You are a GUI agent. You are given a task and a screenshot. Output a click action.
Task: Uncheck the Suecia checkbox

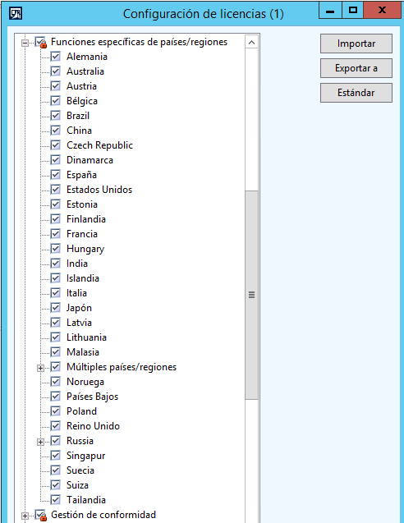(x=55, y=470)
